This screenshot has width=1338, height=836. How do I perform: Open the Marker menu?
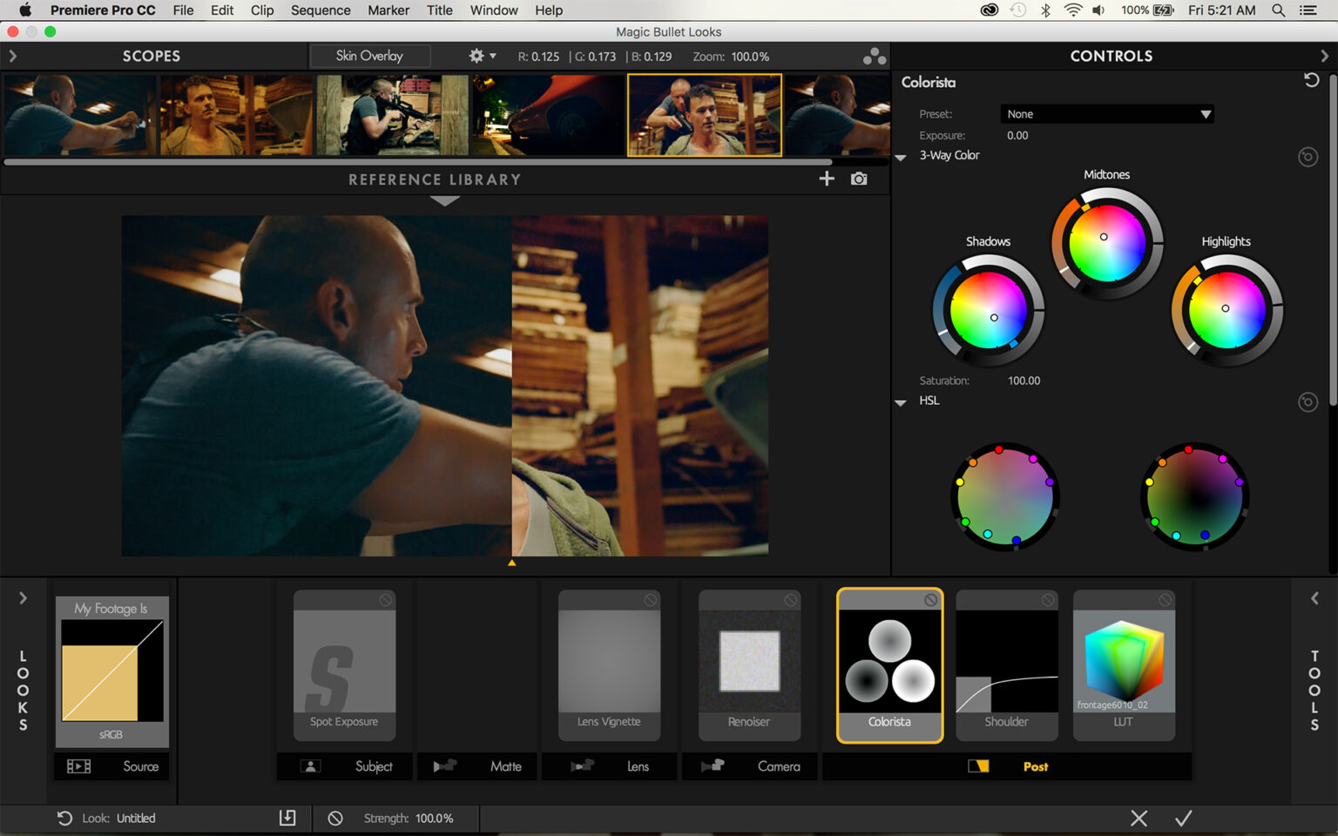click(x=389, y=10)
